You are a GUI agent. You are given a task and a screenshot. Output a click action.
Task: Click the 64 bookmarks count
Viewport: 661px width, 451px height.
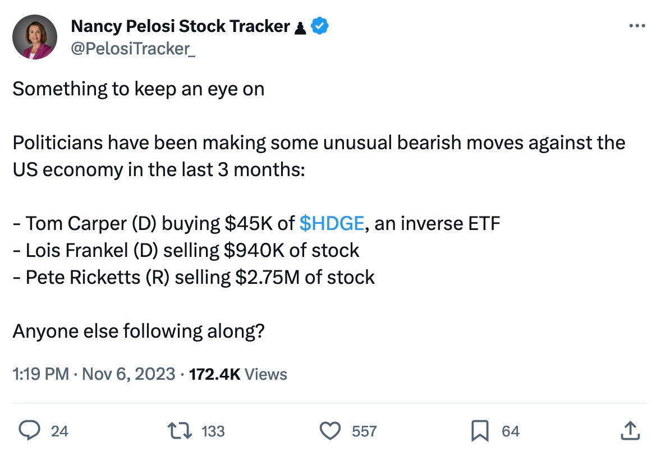(x=511, y=431)
